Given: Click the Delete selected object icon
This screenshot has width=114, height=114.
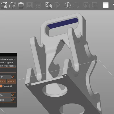Looking at the screenshot, I should pyautogui.click(x=13, y=5).
